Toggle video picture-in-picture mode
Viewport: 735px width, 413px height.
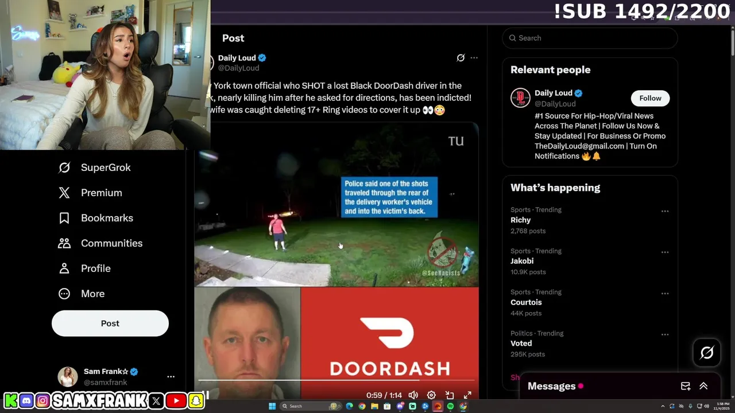(x=450, y=395)
